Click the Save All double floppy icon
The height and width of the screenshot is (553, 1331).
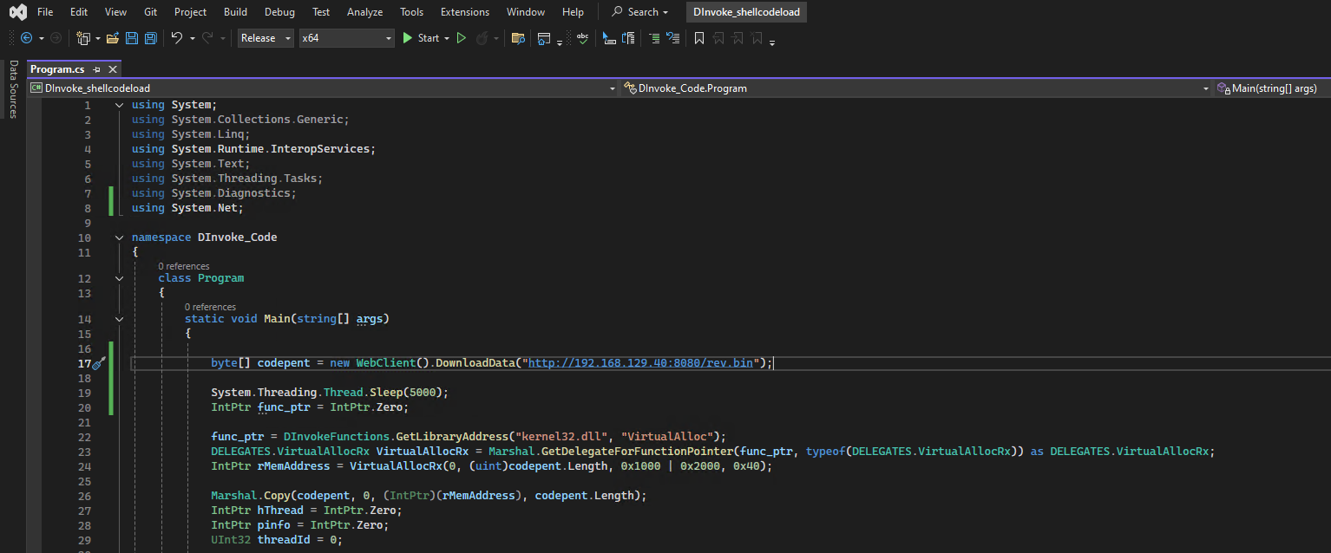pos(151,38)
